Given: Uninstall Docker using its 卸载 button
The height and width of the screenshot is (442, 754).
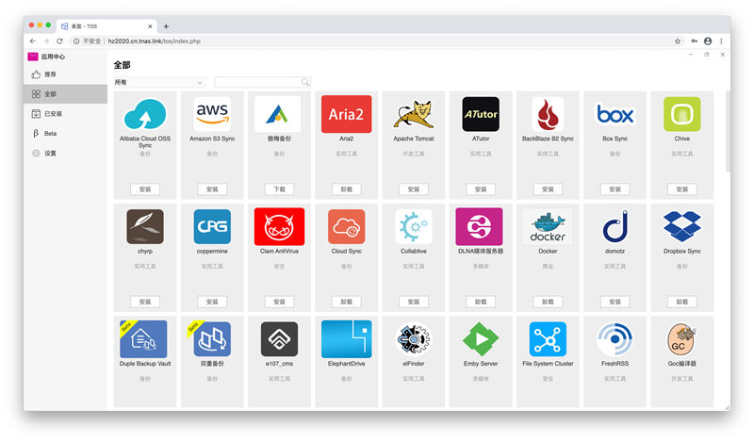Looking at the screenshot, I should pyautogui.click(x=548, y=302).
